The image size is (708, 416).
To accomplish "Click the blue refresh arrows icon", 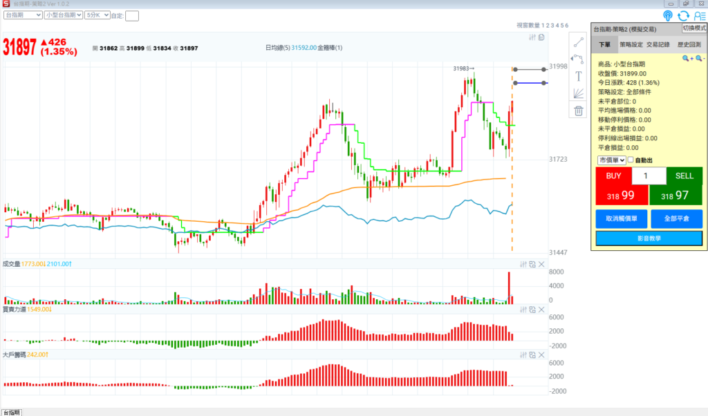I will pyautogui.click(x=684, y=16).
